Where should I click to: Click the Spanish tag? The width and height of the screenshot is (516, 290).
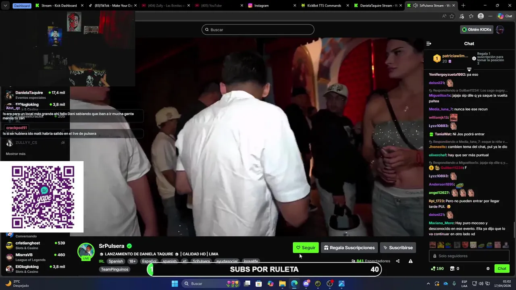click(x=116, y=261)
